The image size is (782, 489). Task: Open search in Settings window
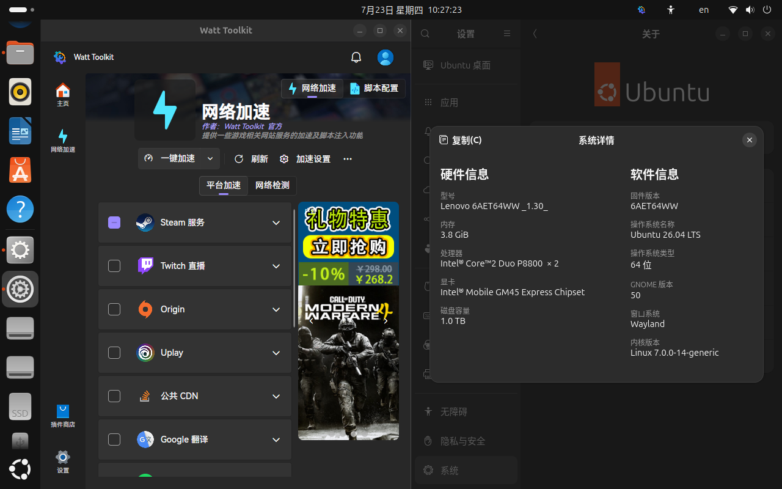click(426, 34)
